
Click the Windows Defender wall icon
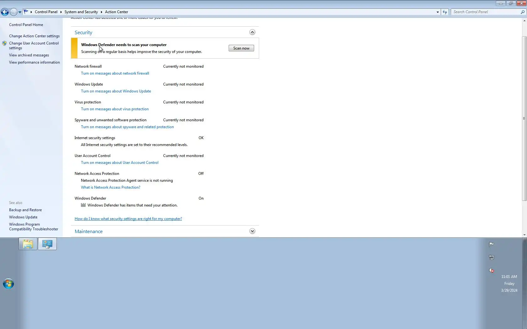(x=83, y=205)
